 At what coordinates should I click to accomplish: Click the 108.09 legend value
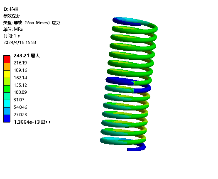point(20,92)
